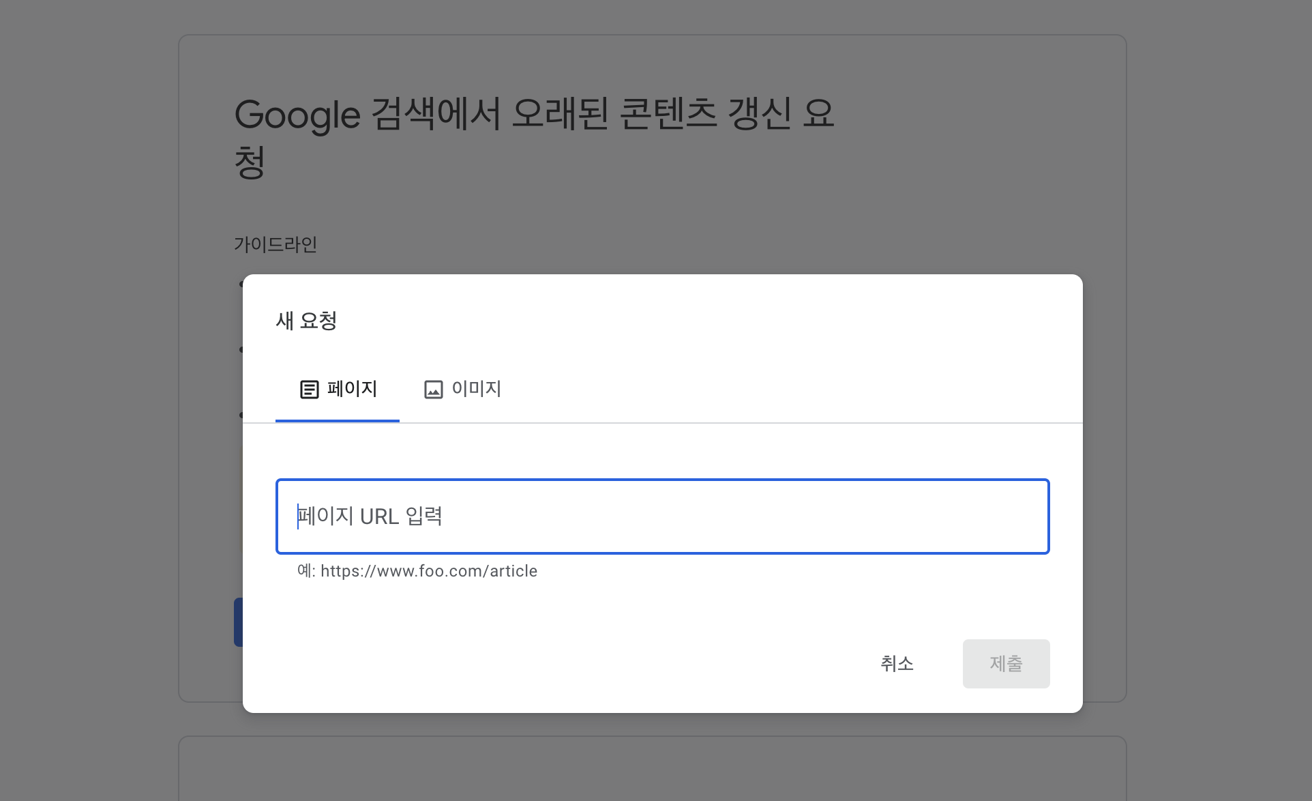Click the 새 요청 dialog header
The width and height of the screenshot is (1312, 801).
(x=306, y=321)
